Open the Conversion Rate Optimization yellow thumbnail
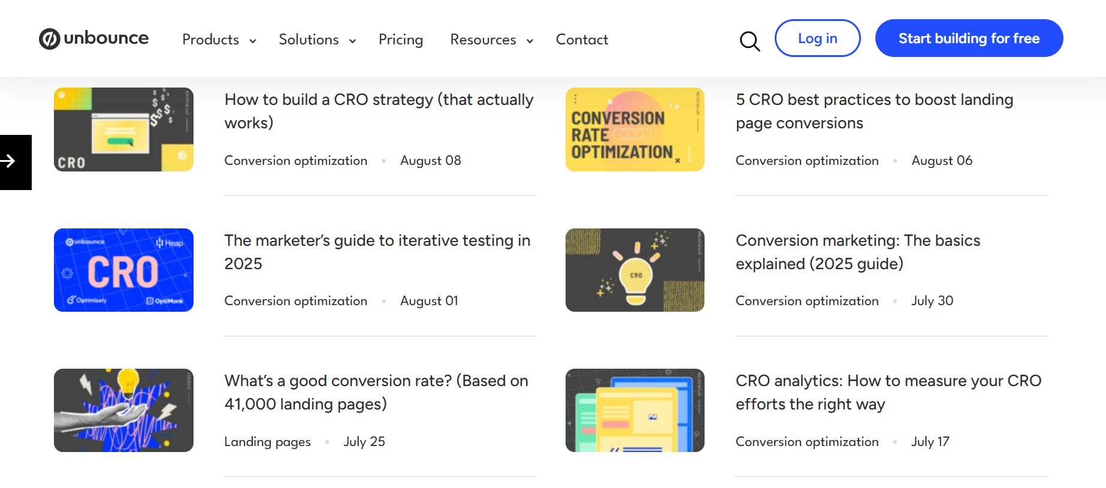Screen dimensions: 1106x488 pyautogui.click(x=634, y=129)
